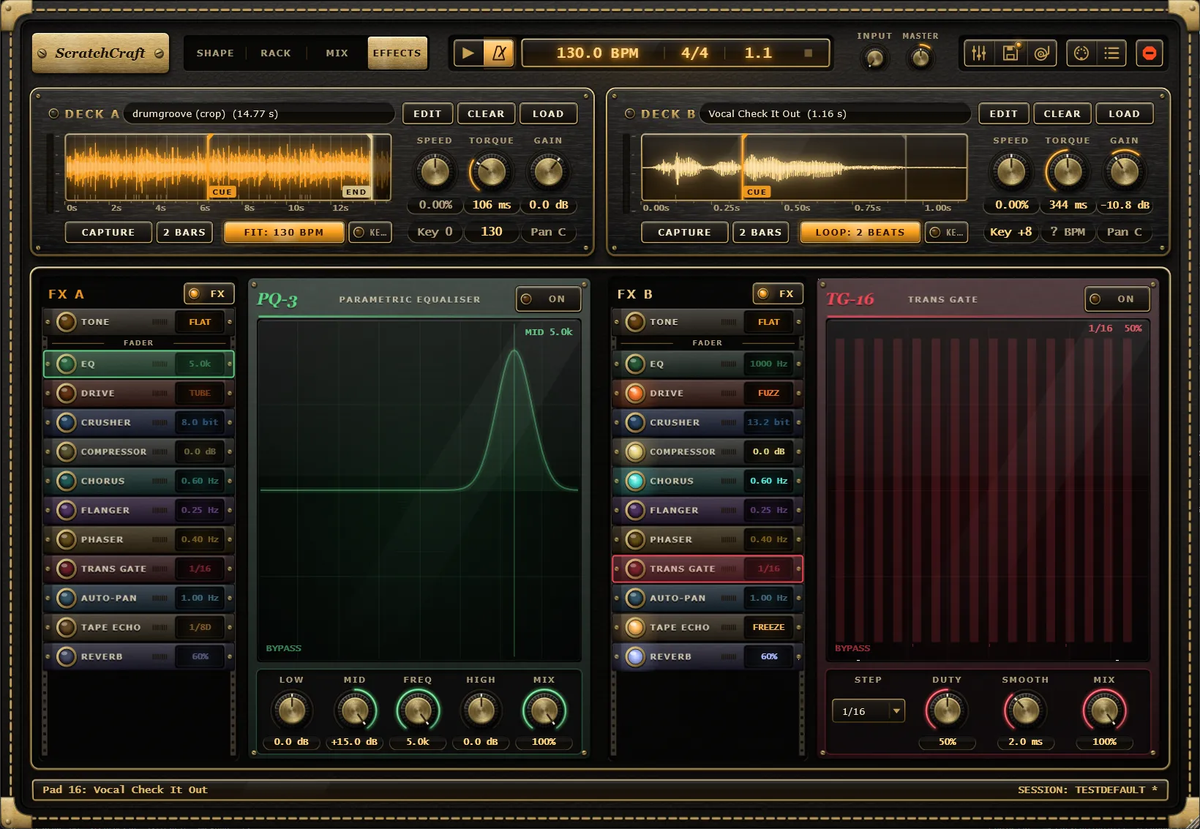Open FX A Tone FLAT preset selector
This screenshot has height=829, width=1200.
(x=200, y=322)
